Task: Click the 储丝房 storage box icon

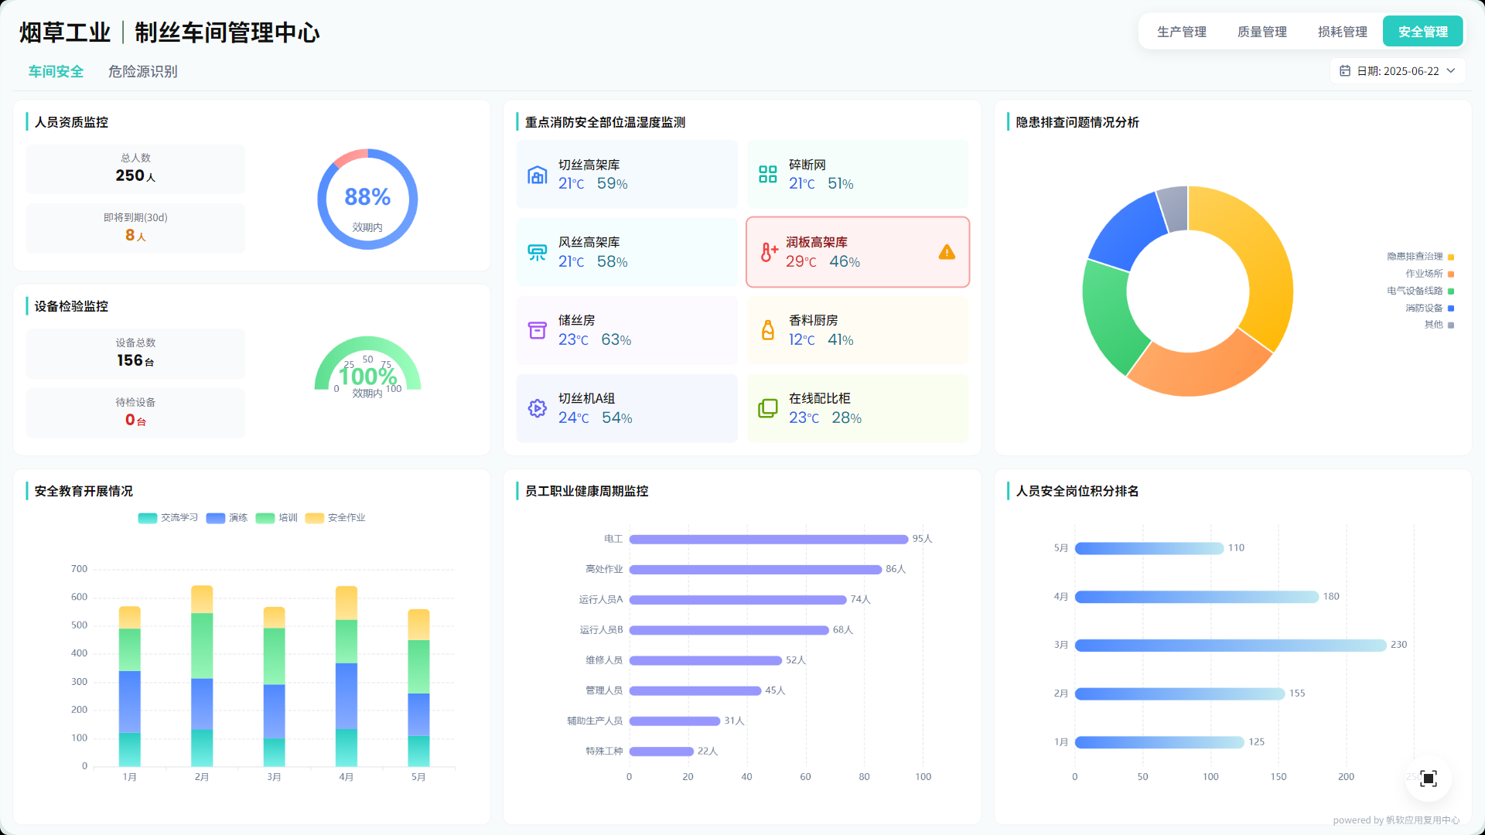Action: coord(537,330)
